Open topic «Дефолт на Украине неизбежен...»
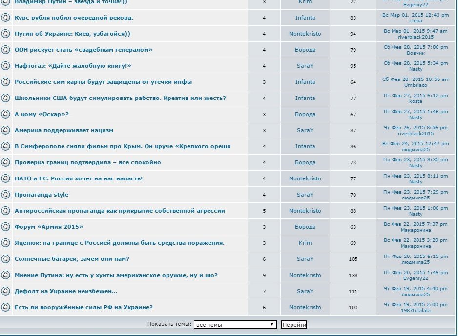The image size is (459, 336). [66, 291]
